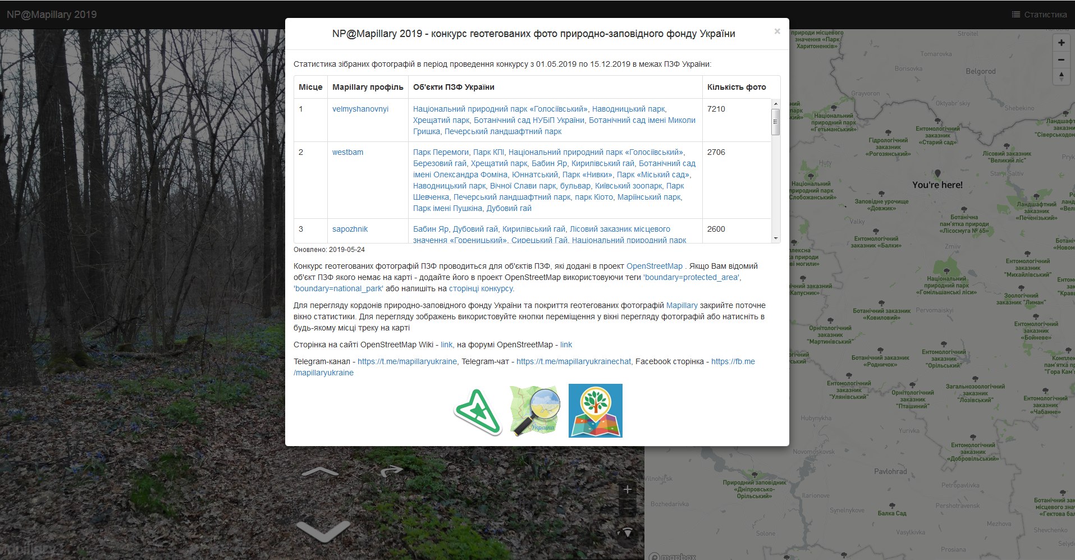Open the Статистика menu item

(1039, 15)
